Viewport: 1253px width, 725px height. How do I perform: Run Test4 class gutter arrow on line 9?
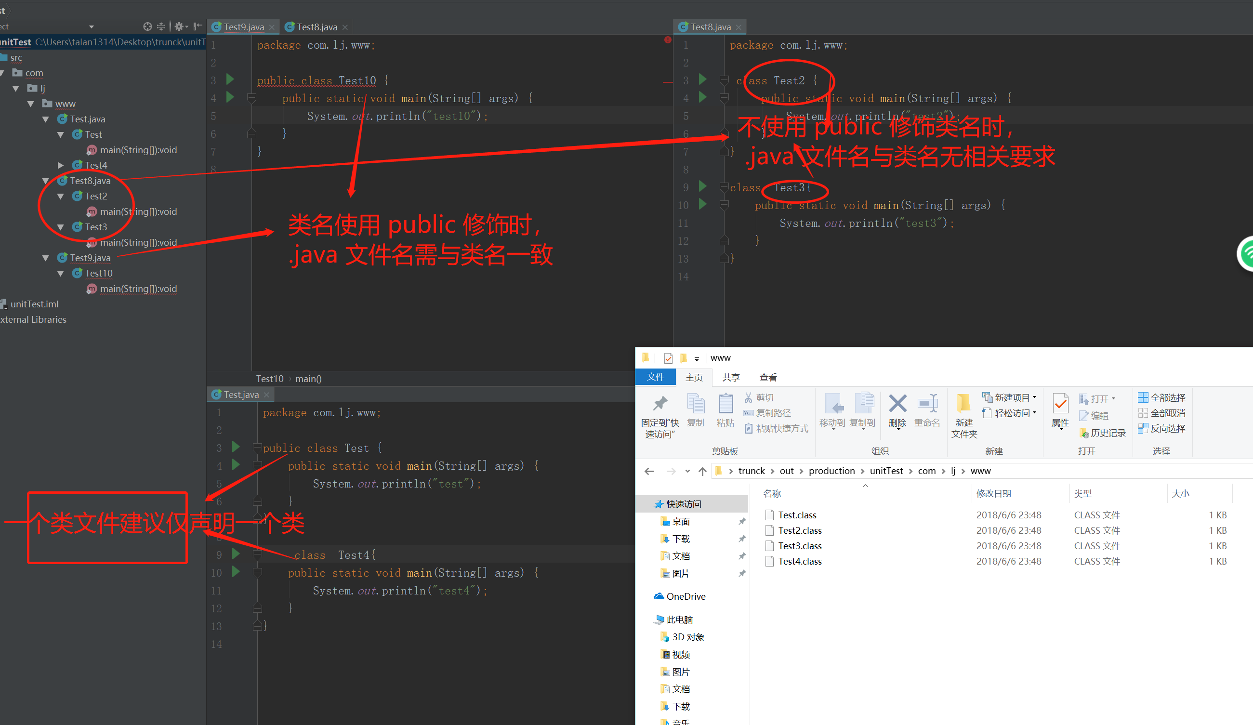(236, 554)
